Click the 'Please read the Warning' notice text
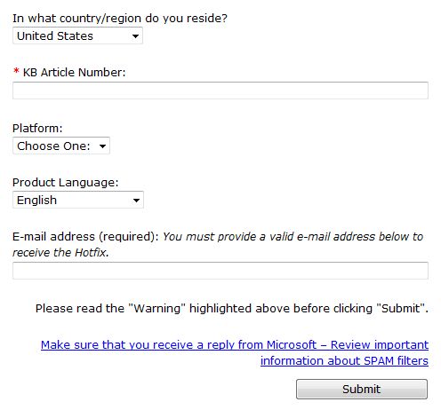 pyautogui.click(x=232, y=309)
